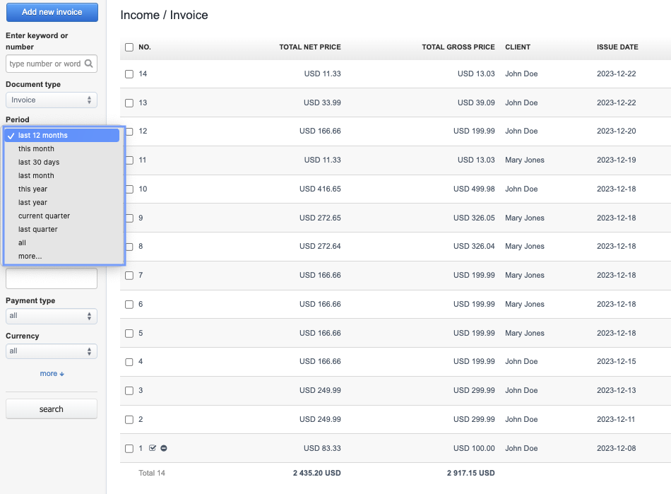Select 'last year' period option
671x494 pixels.
click(32, 203)
